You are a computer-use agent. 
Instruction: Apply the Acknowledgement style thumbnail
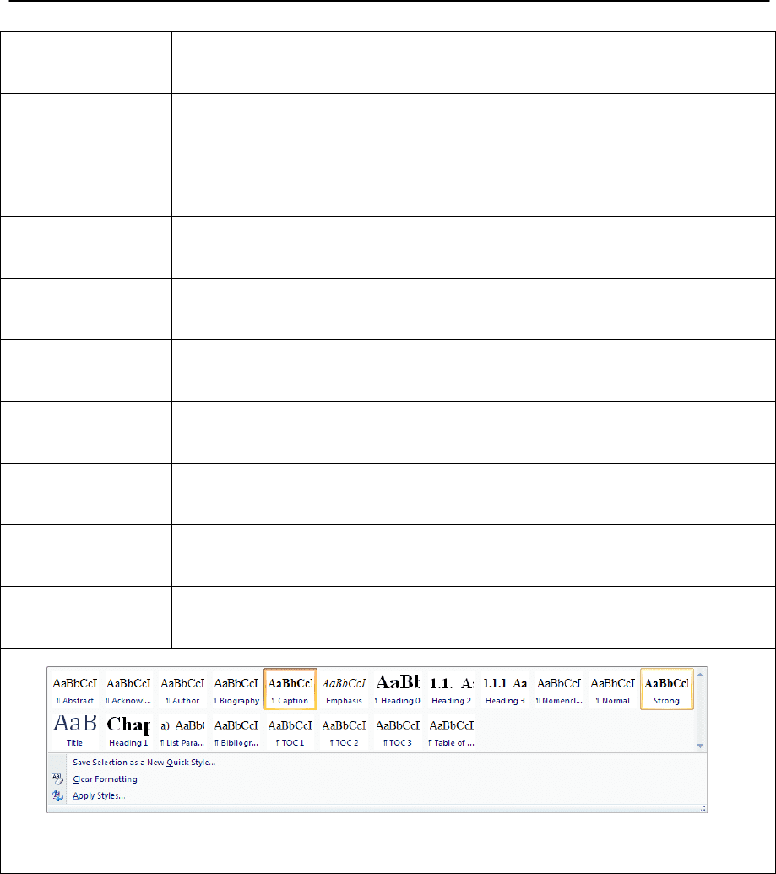pyautogui.click(x=128, y=689)
